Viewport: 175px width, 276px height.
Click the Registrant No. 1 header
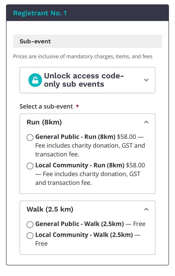tap(40, 13)
